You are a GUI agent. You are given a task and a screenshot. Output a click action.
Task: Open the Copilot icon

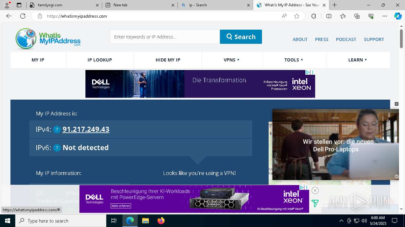[398, 16]
